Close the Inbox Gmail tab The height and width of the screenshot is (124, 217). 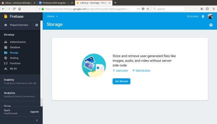35,3
